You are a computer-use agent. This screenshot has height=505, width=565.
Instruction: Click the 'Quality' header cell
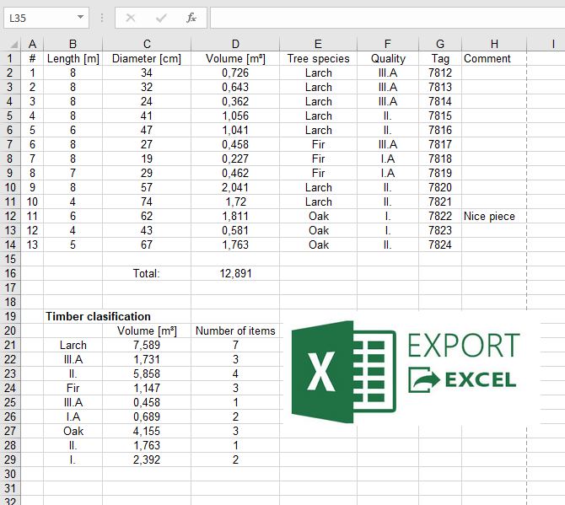[x=388, y=58]
